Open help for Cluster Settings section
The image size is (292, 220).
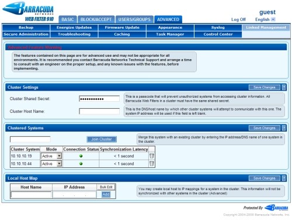point(284,87)
